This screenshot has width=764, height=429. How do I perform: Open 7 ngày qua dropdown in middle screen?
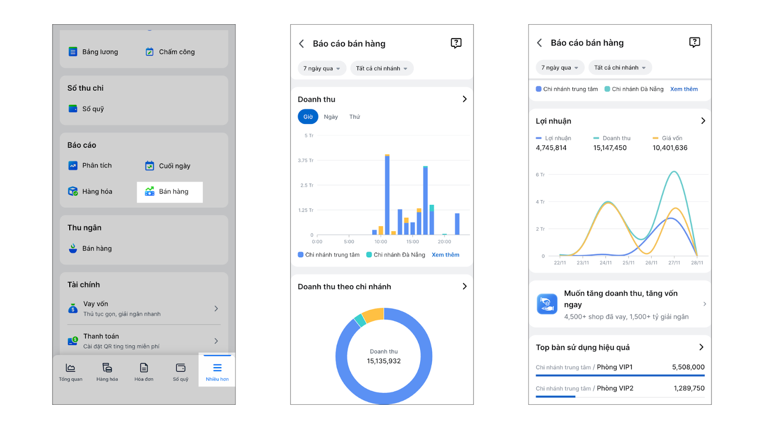[322, 68]
